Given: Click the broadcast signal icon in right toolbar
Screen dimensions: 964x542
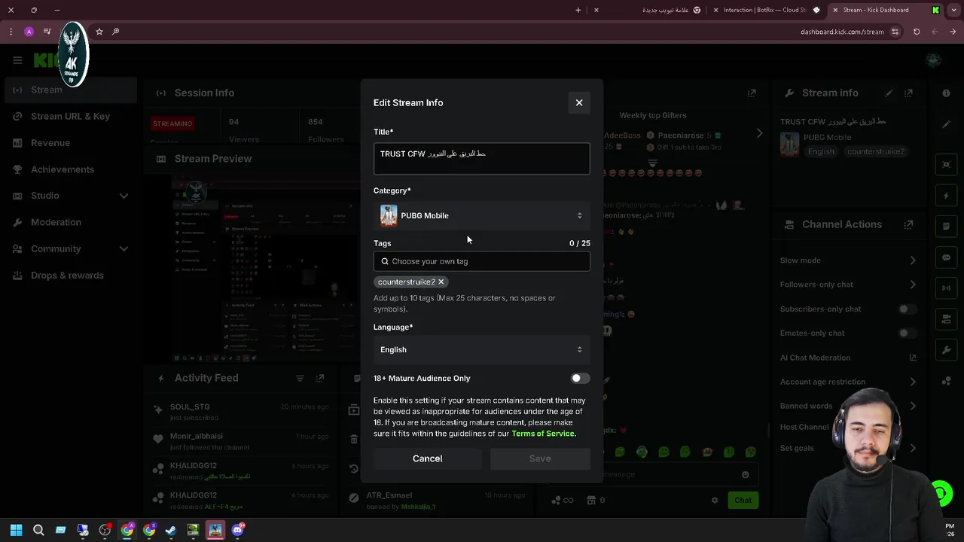Looking at the screenshot, I should [947, 288].
